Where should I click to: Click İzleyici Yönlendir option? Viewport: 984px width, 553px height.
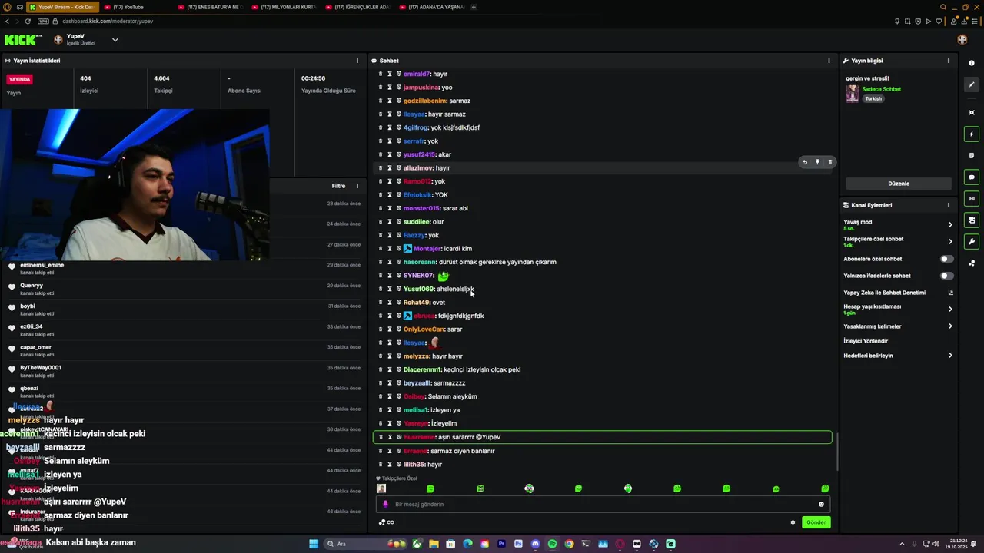(x=866, y=341)
